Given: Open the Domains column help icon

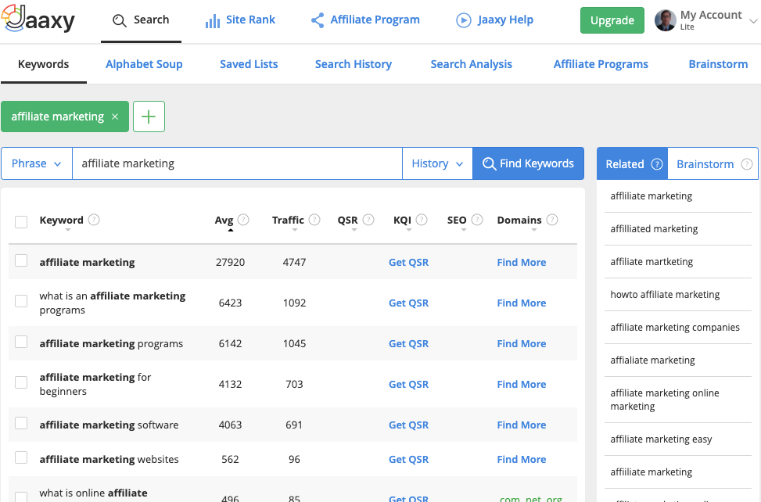Looking at the screenshot, I should (x=552, y=220).
